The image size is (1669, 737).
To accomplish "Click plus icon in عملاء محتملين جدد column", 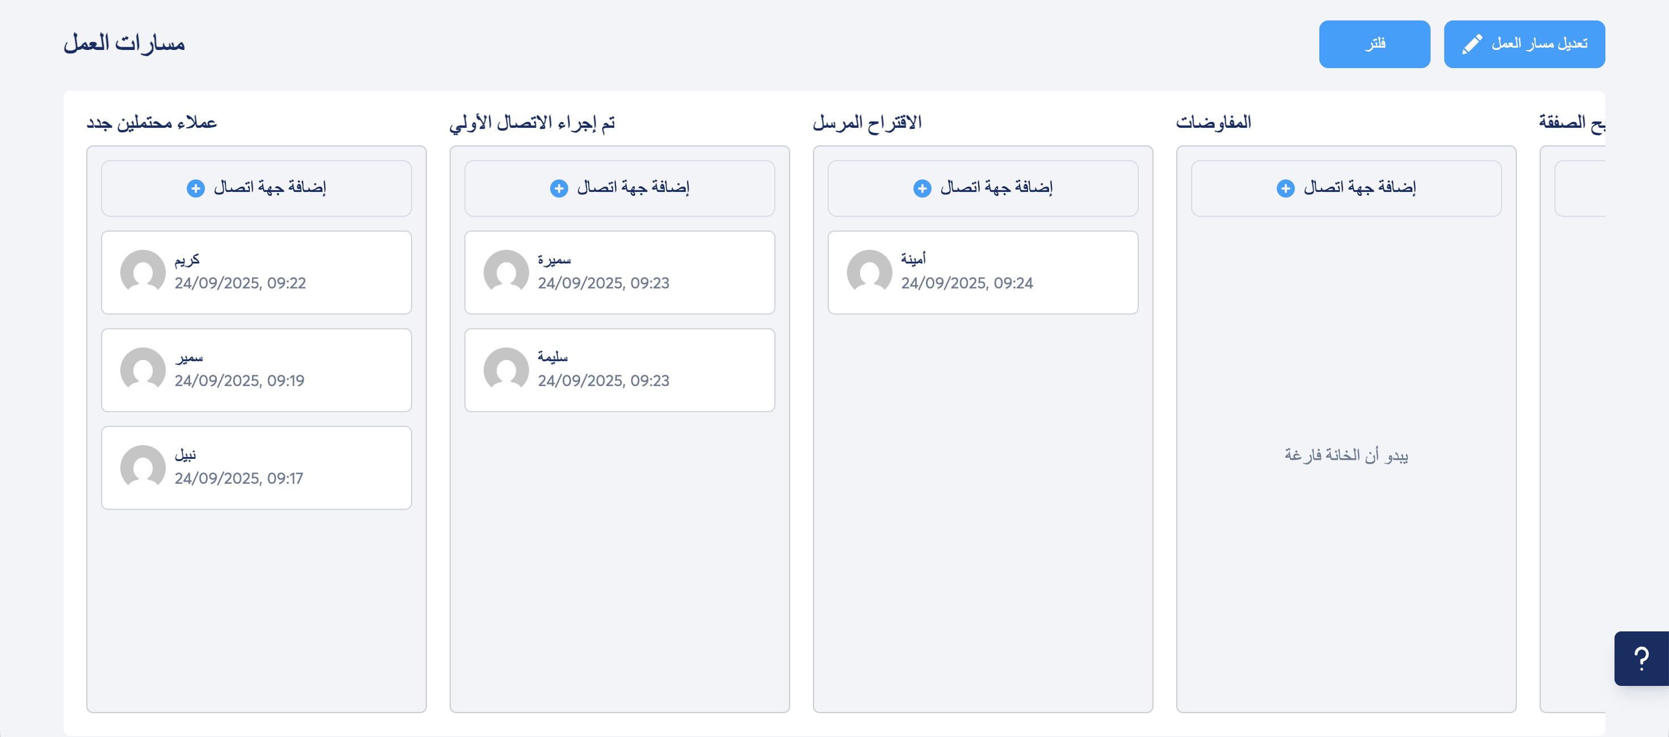I will pos(196,189).
